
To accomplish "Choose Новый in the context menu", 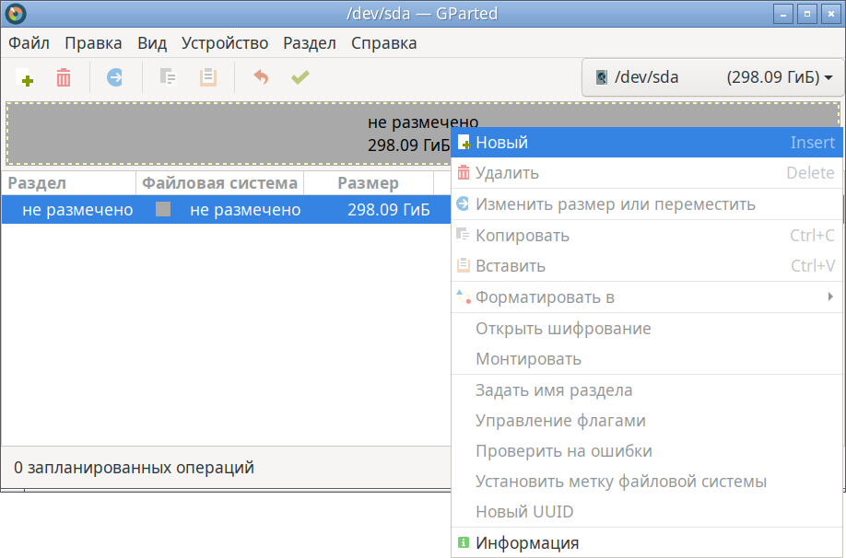I will [646, 143].
